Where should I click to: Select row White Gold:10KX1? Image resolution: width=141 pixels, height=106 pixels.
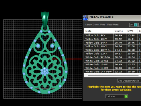[x=113, y=61]
